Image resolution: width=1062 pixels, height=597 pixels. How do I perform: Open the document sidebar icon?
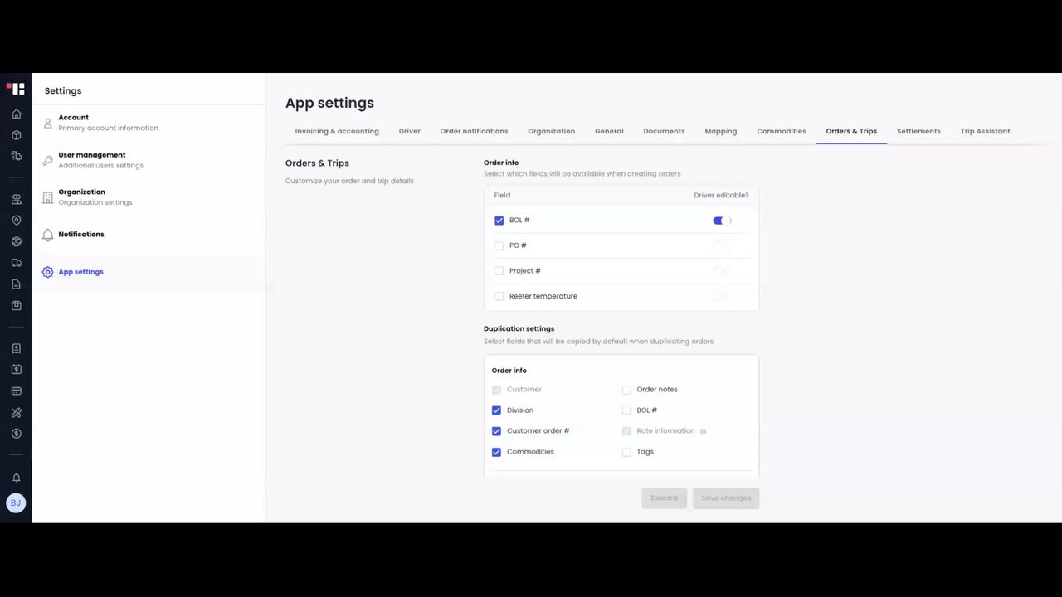[x=16, y=284]
